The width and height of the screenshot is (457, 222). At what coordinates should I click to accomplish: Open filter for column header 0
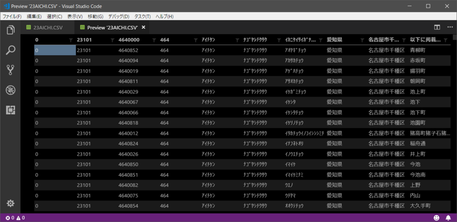71,40
